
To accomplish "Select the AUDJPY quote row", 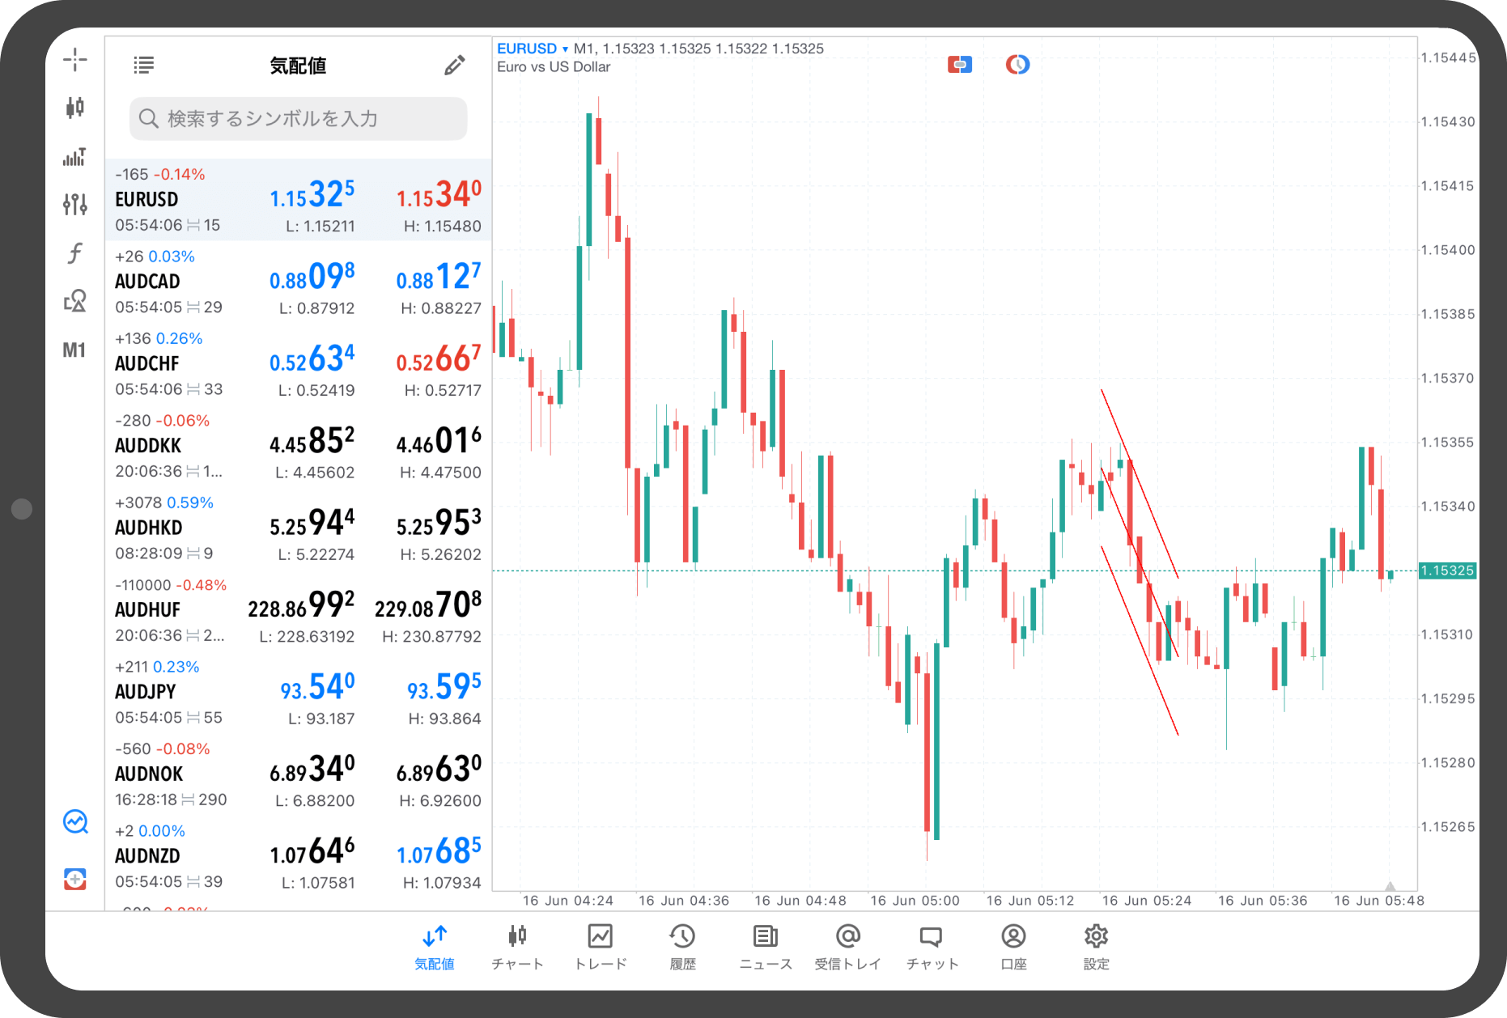I will pyautogui.click(x=298, y=692).
